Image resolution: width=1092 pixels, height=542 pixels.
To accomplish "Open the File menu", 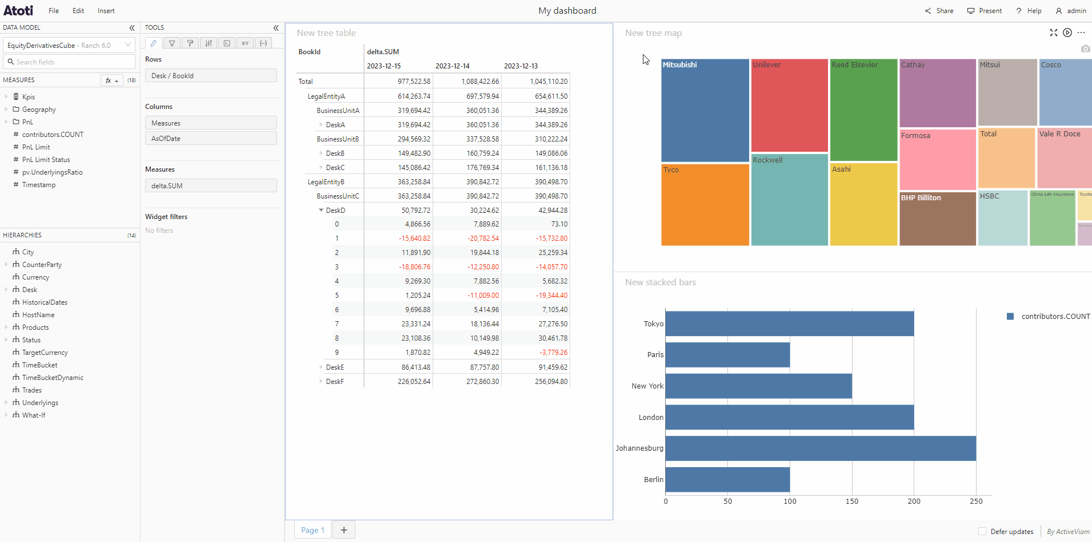I will [x=54, y=11].
